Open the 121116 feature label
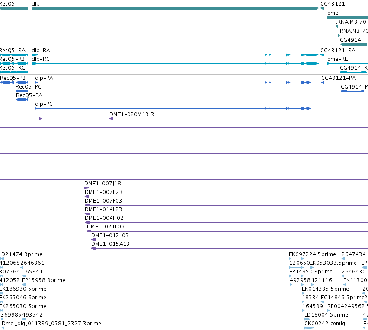The height and width of the screenshot is (330, 368). coord(322,280)
